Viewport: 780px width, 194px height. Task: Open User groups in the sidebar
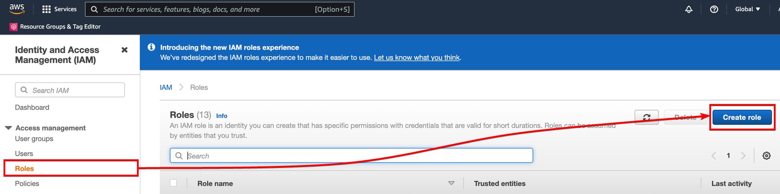click(34, 139)
